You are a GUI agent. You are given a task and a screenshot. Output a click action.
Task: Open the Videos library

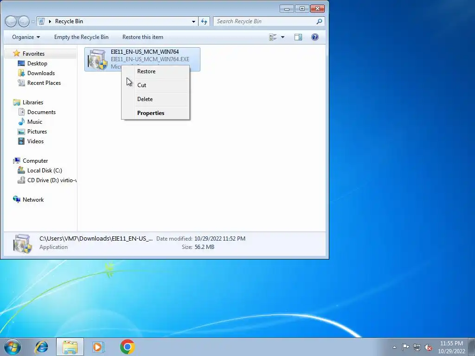35,141
